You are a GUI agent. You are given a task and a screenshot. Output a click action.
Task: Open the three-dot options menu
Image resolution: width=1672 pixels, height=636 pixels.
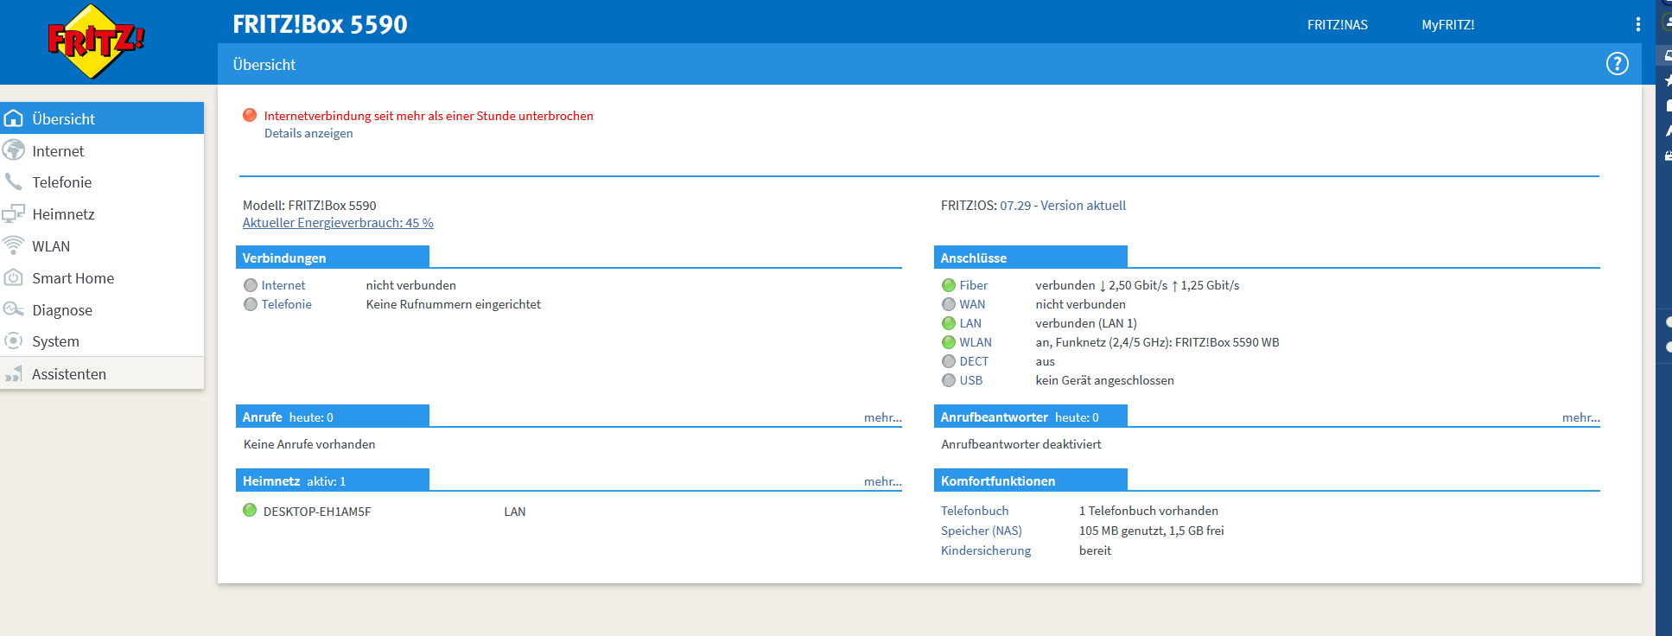pyautogui.click(x=1637, y=25)
